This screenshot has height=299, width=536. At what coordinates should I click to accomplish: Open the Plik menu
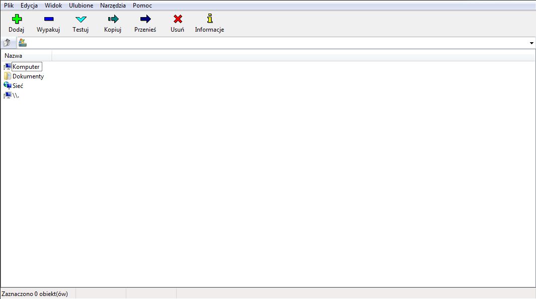[x=9, y=6]
